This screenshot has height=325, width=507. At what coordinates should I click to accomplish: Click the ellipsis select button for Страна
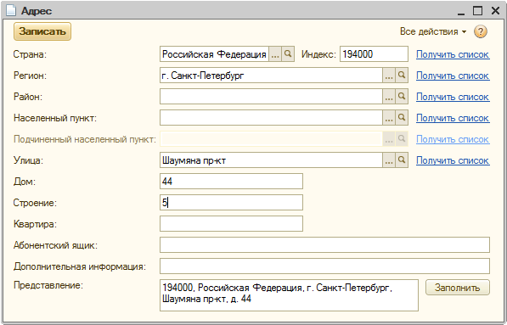pyautogui.click(x=275, y=54)
